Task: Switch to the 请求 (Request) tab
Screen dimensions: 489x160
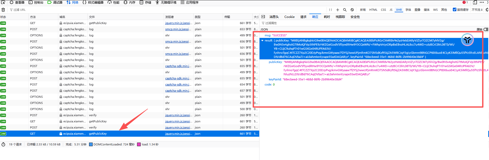Action: tap(303, 17)
